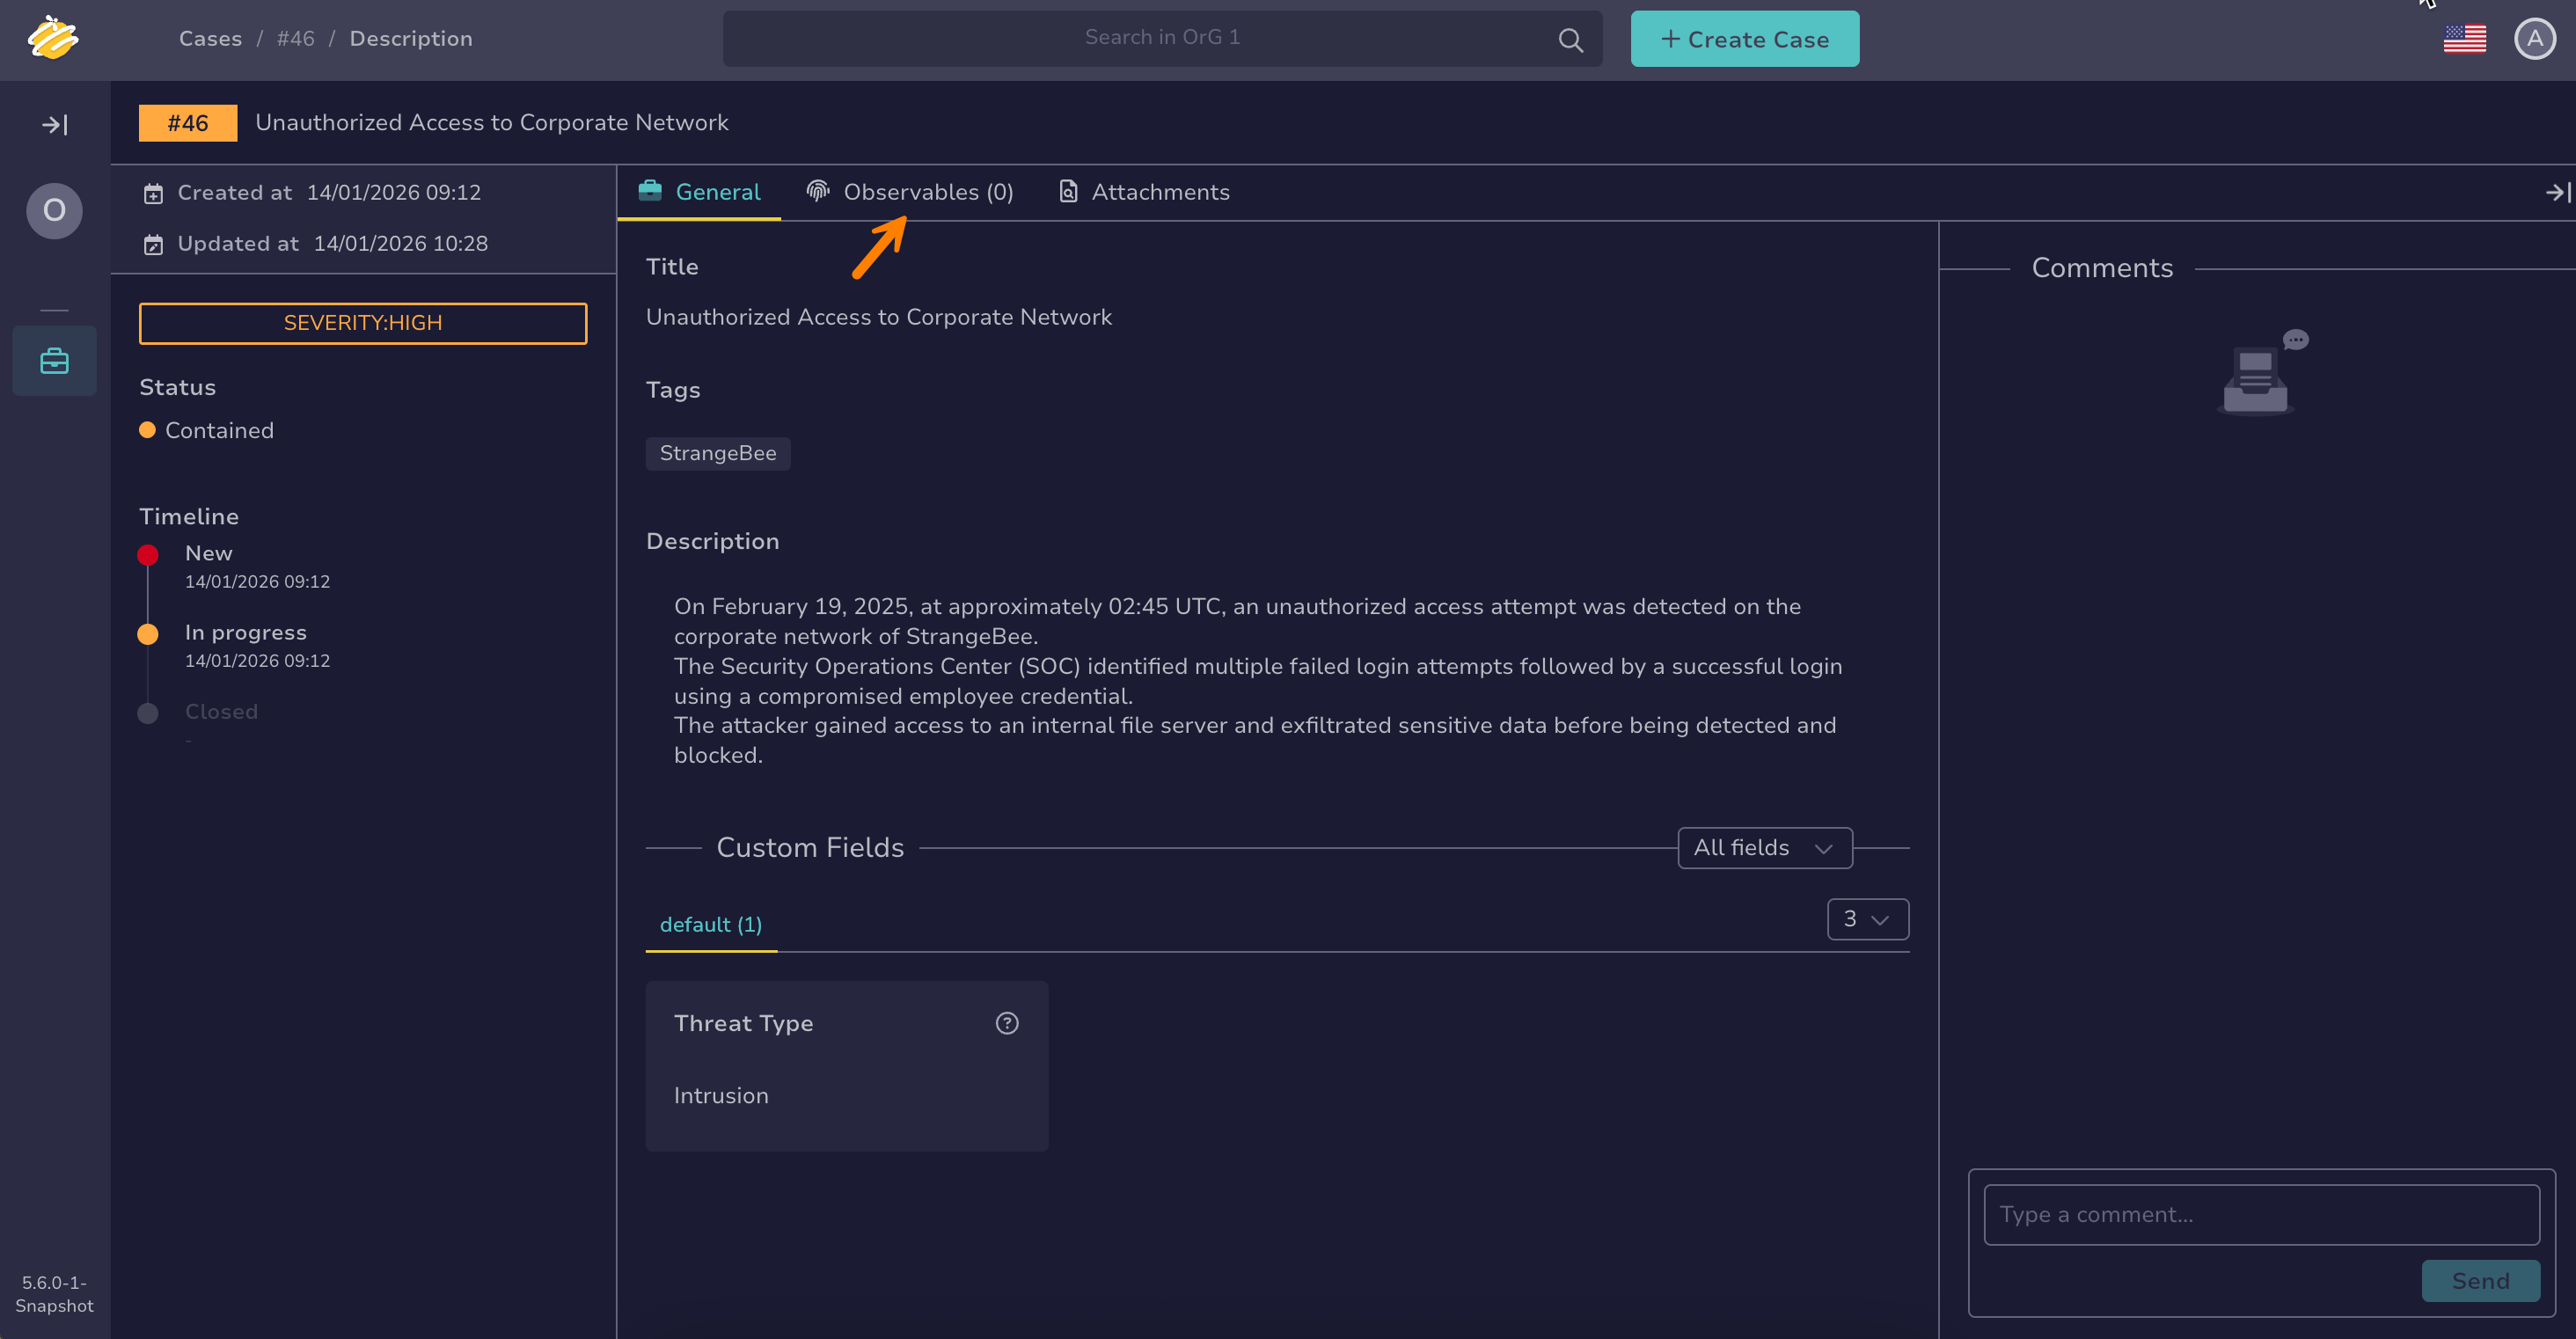Open the All fields dropdown
2576x1339 pixels.
pyautogui.click(x=1763, y=847)
